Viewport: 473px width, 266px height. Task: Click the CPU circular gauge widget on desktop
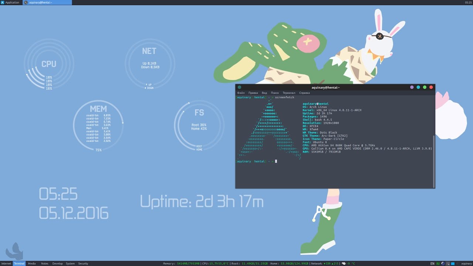tap(49, 64)
